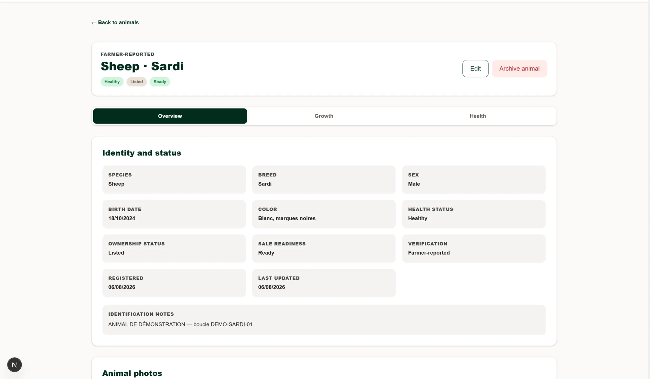Select the Health Status value Healthy
650x379 pixels.
[x=418, y=218]
